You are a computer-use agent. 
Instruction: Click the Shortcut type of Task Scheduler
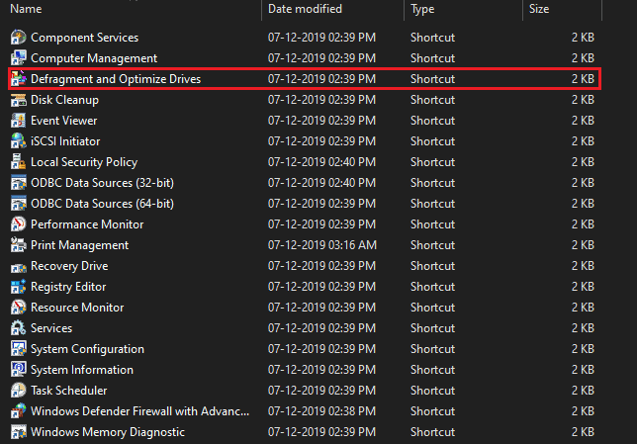(432, 391)
